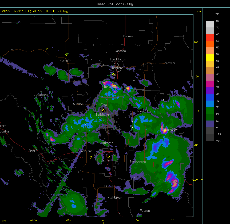Click the Banff label
230x224 pixels.
[33, 151]
